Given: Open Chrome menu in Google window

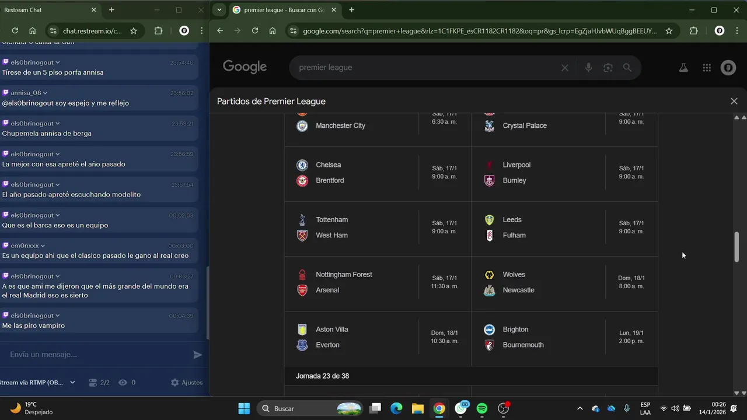Looking at the screenshot, I should 738,31.
